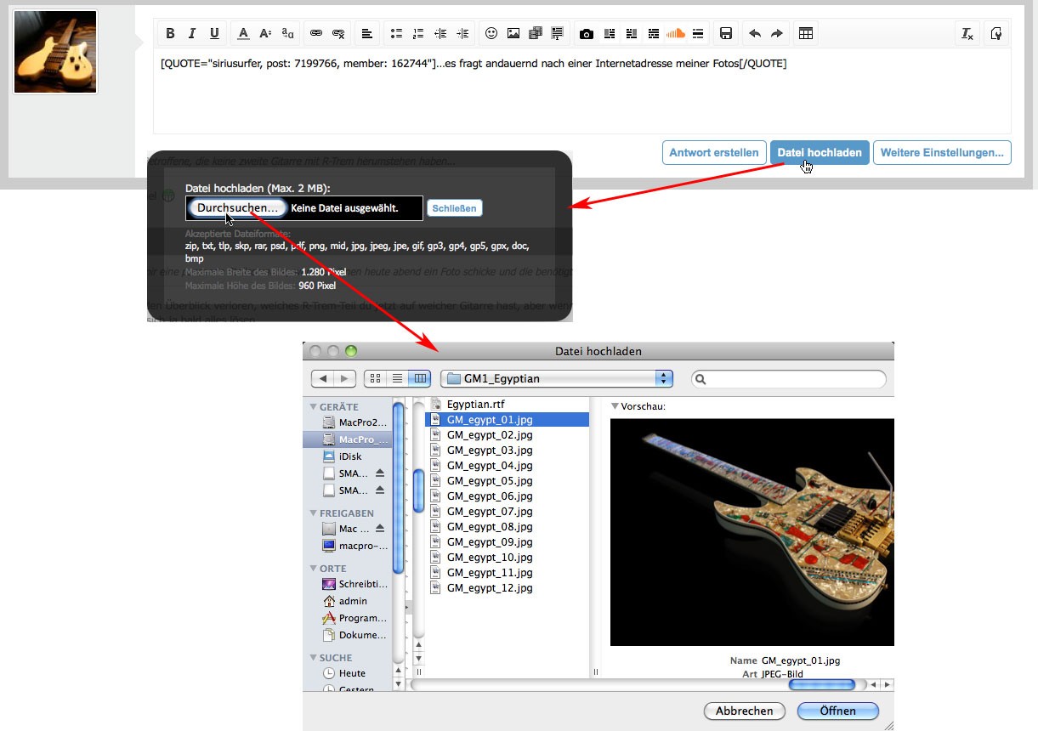The image size is (1038, 731).
Task: Click the file dialog search field
Action: (789, 379)
